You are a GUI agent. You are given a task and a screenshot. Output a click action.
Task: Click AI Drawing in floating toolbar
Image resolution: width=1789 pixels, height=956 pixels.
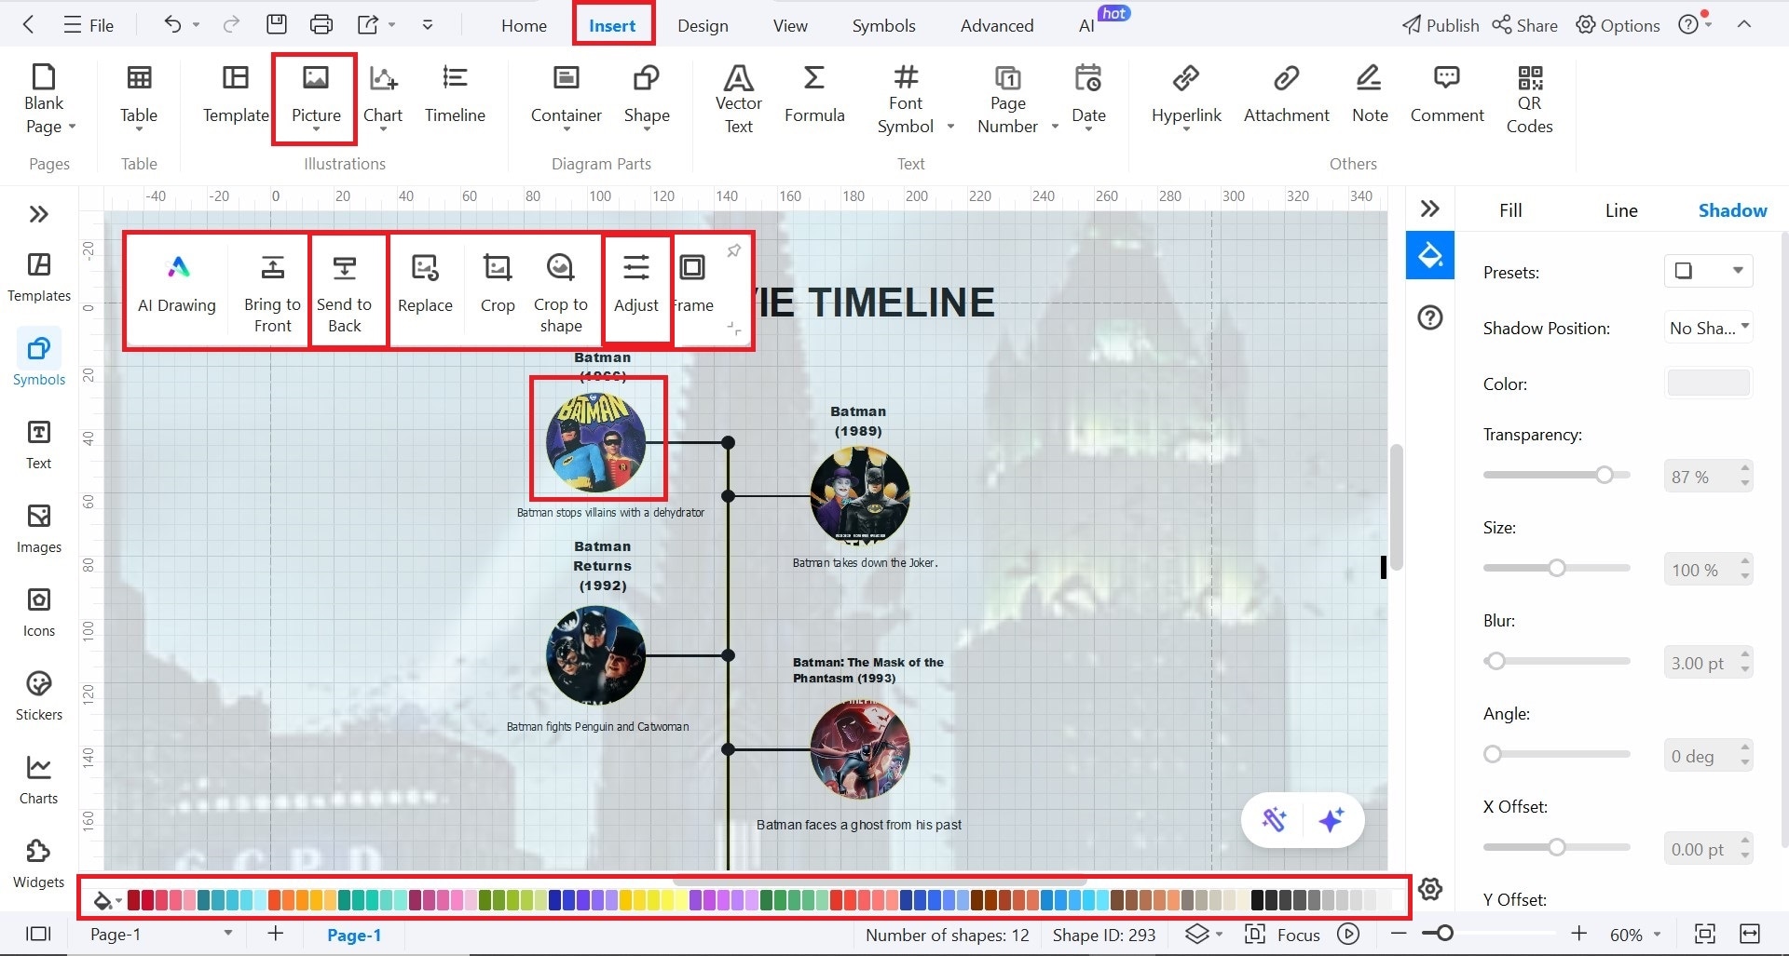pos(177,285)
